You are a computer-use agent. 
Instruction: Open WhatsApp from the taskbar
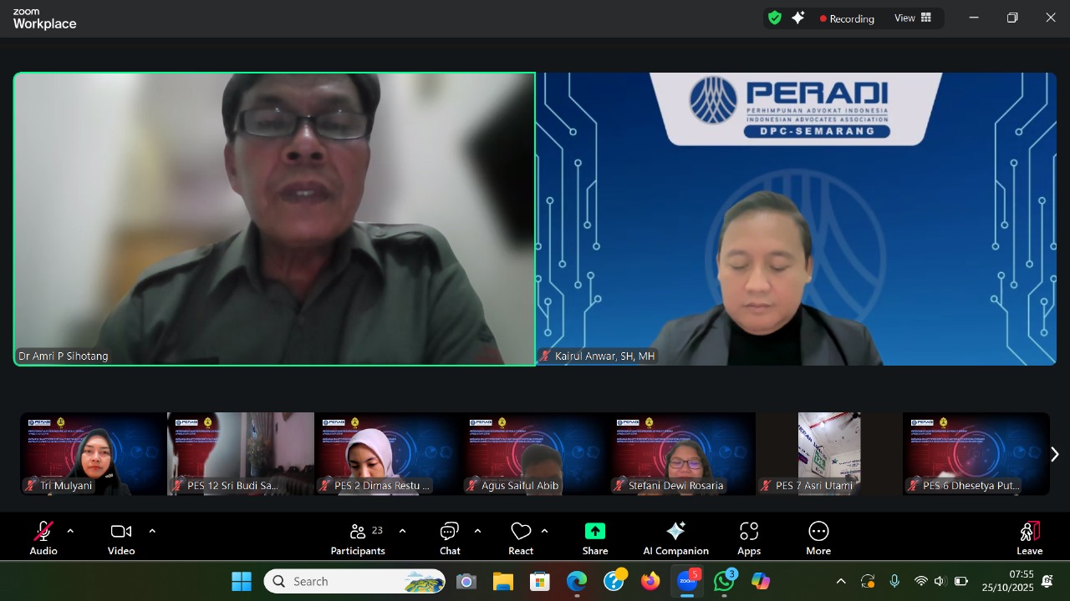(725, 581)
